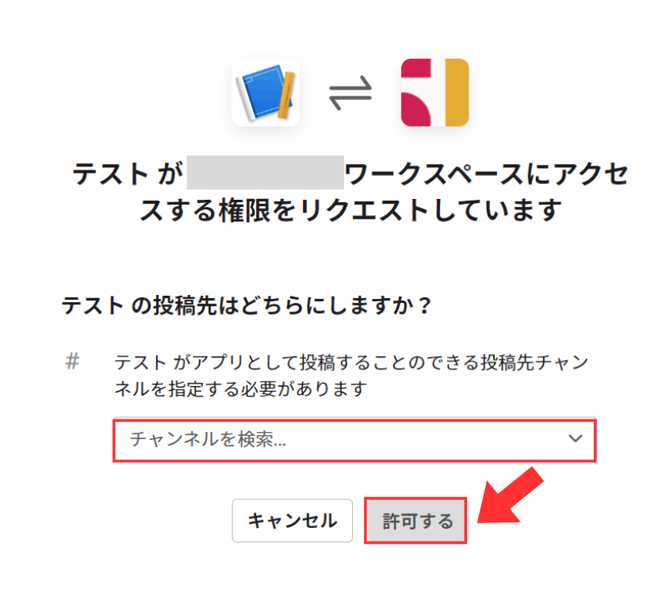The width and height of the screenshot is (662, 597).
Task: Click the yellow bar of the workspace logo
Action: (x=457, y=92)
